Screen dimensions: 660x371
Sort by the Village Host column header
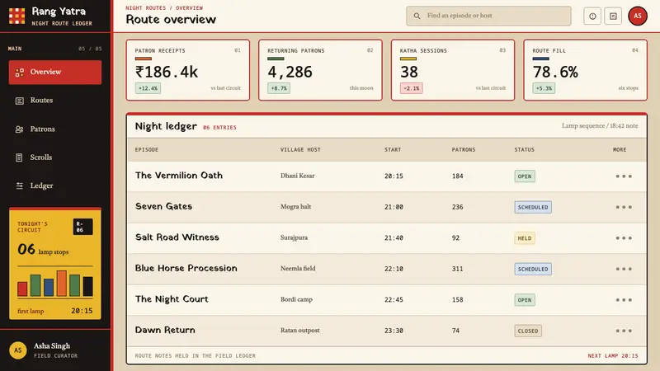click(300, 150)
